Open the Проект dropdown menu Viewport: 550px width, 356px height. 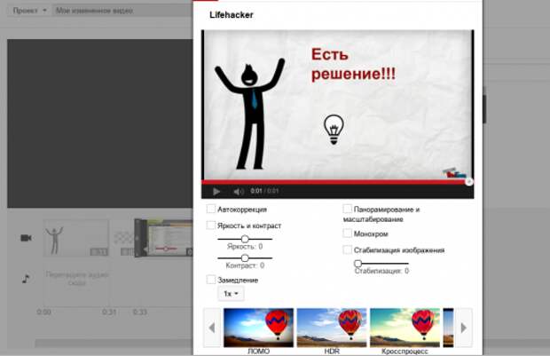pos(29,11)
